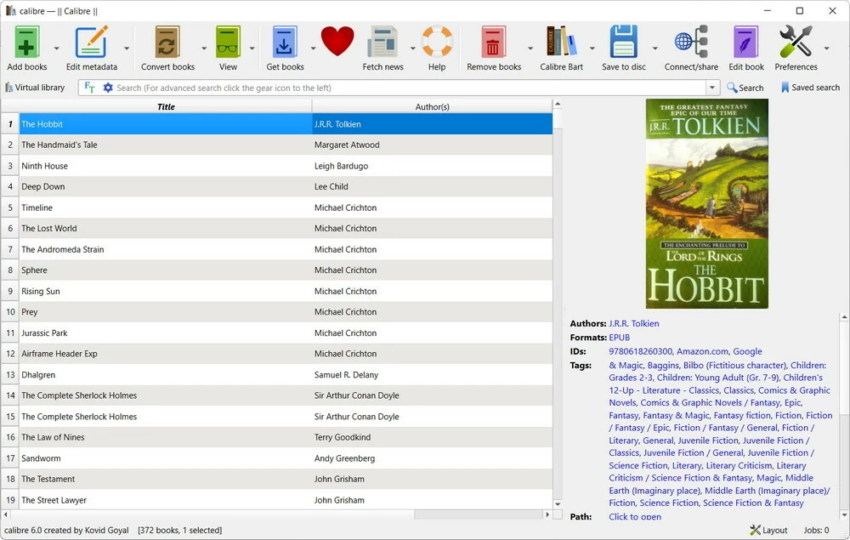Open the View book icon
This screenshot has width=850, height=540.
coord(228,43)
